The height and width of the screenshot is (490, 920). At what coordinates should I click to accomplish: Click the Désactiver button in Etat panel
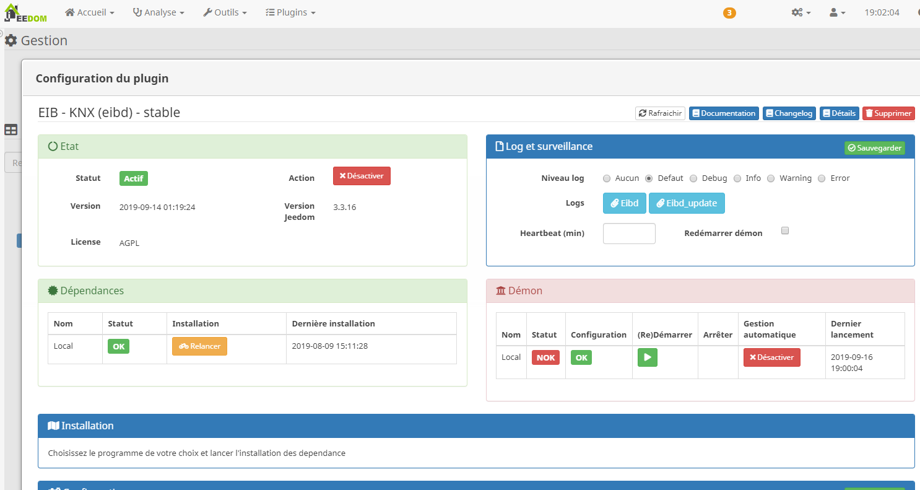pos(362,176)
